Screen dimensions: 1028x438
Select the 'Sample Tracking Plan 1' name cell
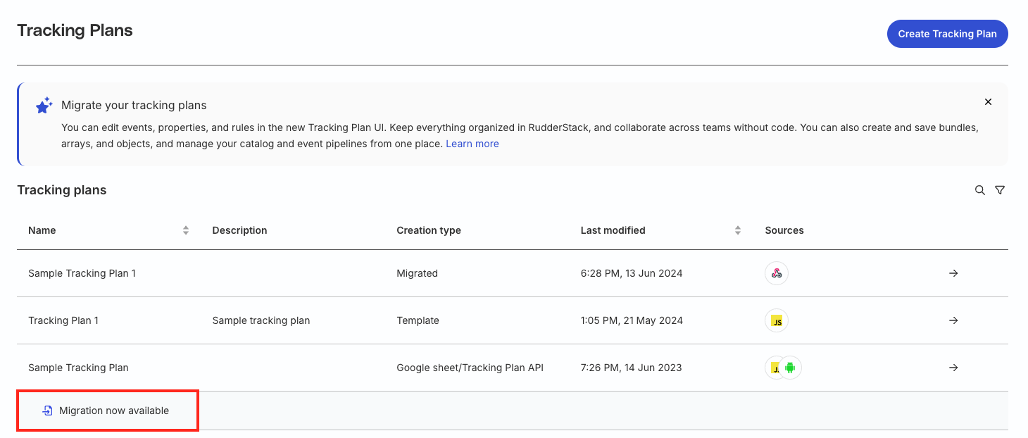pyautogui.click(x=82, y=273)
